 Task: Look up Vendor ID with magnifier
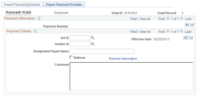coord(93,44)
